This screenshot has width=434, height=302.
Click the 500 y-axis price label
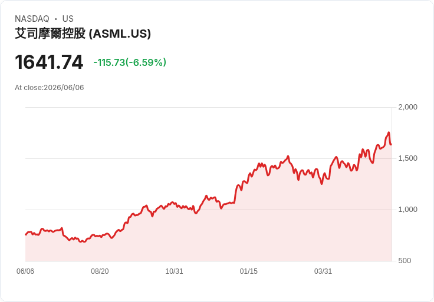coord(405,261)
